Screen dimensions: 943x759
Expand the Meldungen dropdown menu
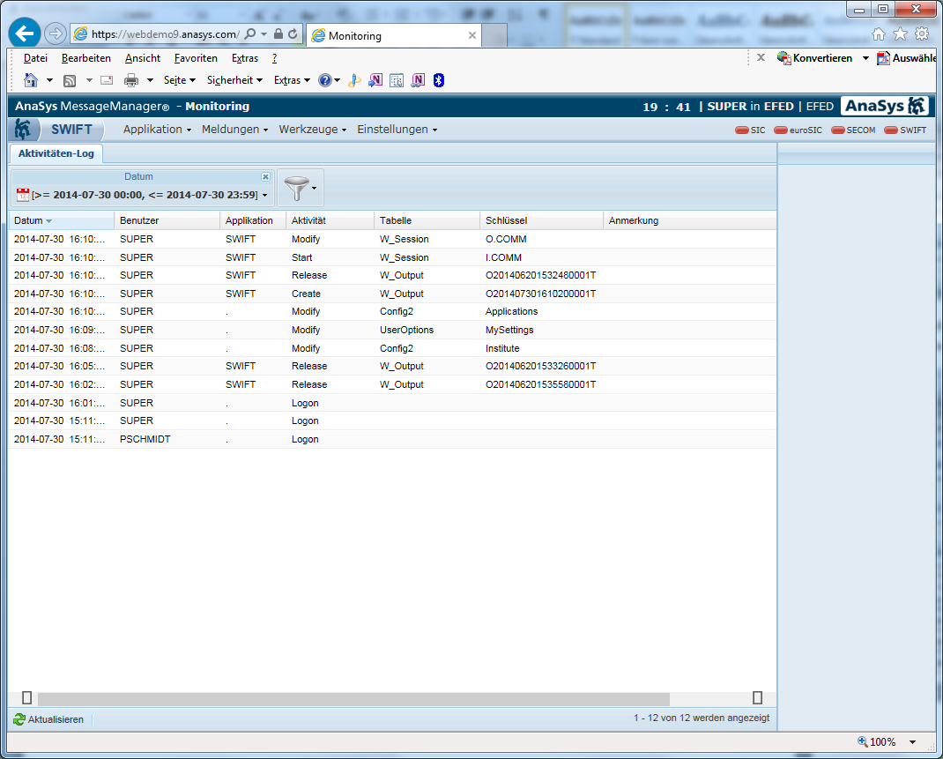[234, 130]
